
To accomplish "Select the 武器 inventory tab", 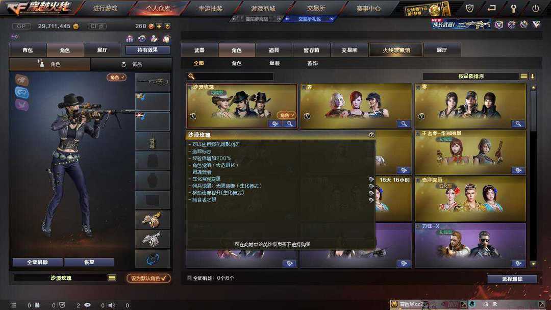I will pyautogui.click(x=199, y=50).
